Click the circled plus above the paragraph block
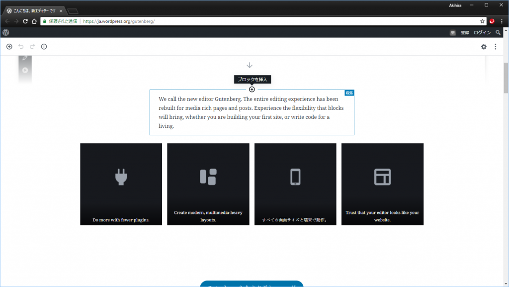 252,90
